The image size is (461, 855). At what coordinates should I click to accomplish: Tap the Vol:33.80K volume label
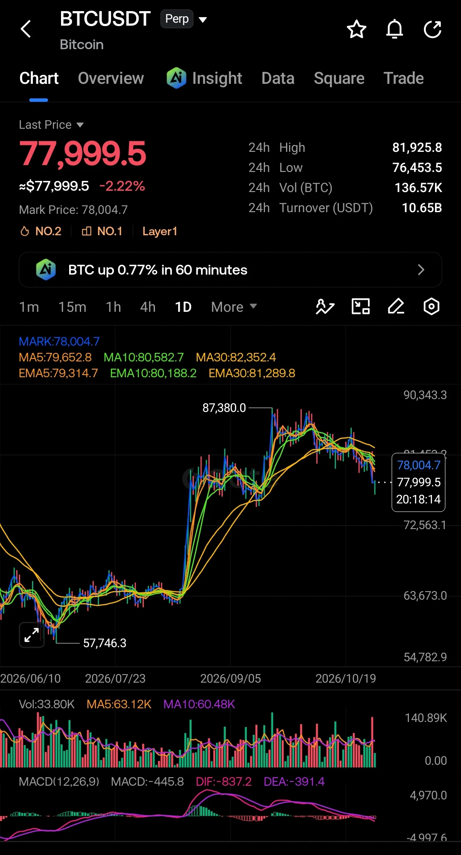(x=47, y=704)
